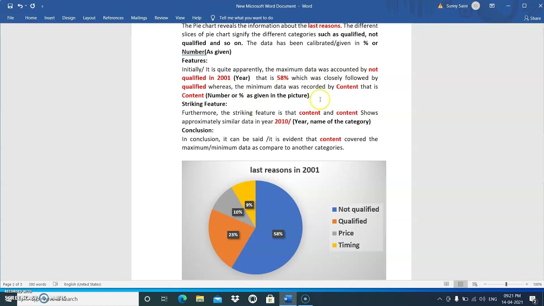
Task: Open the References ribbon tab
Action: pyautogui.click(x=113, y=18)
